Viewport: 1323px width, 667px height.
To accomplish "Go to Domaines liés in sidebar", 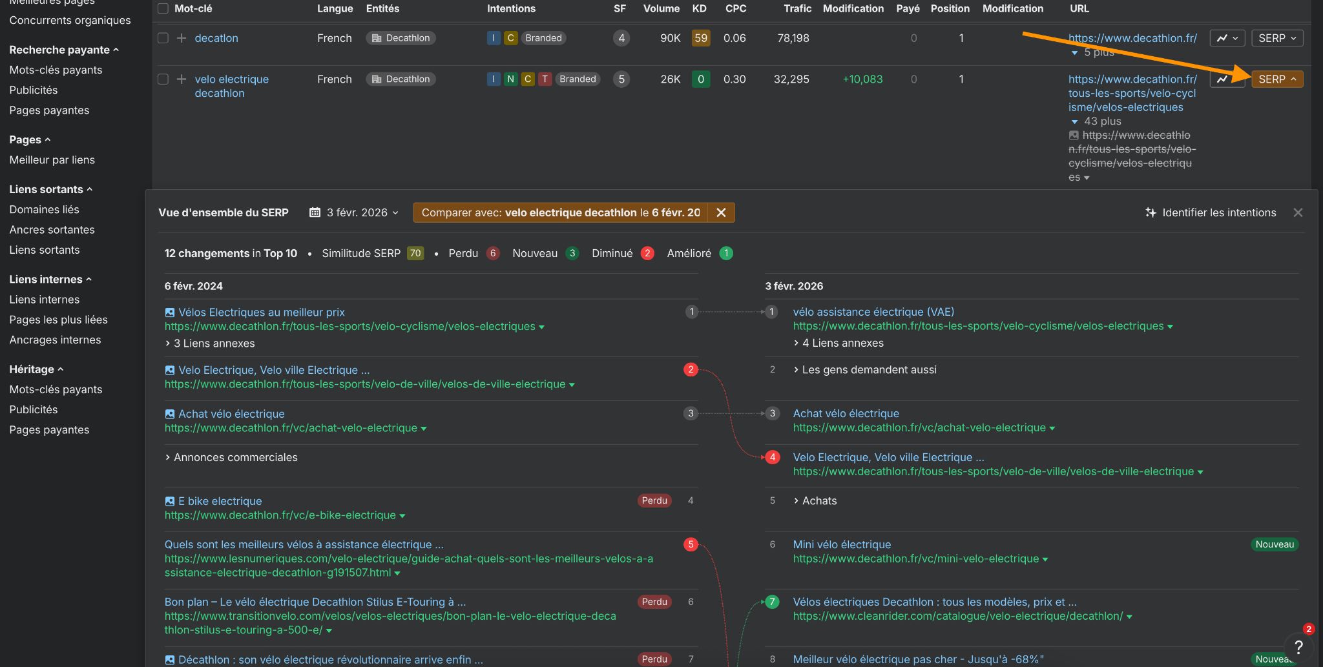I will click(x=44, y=209).
